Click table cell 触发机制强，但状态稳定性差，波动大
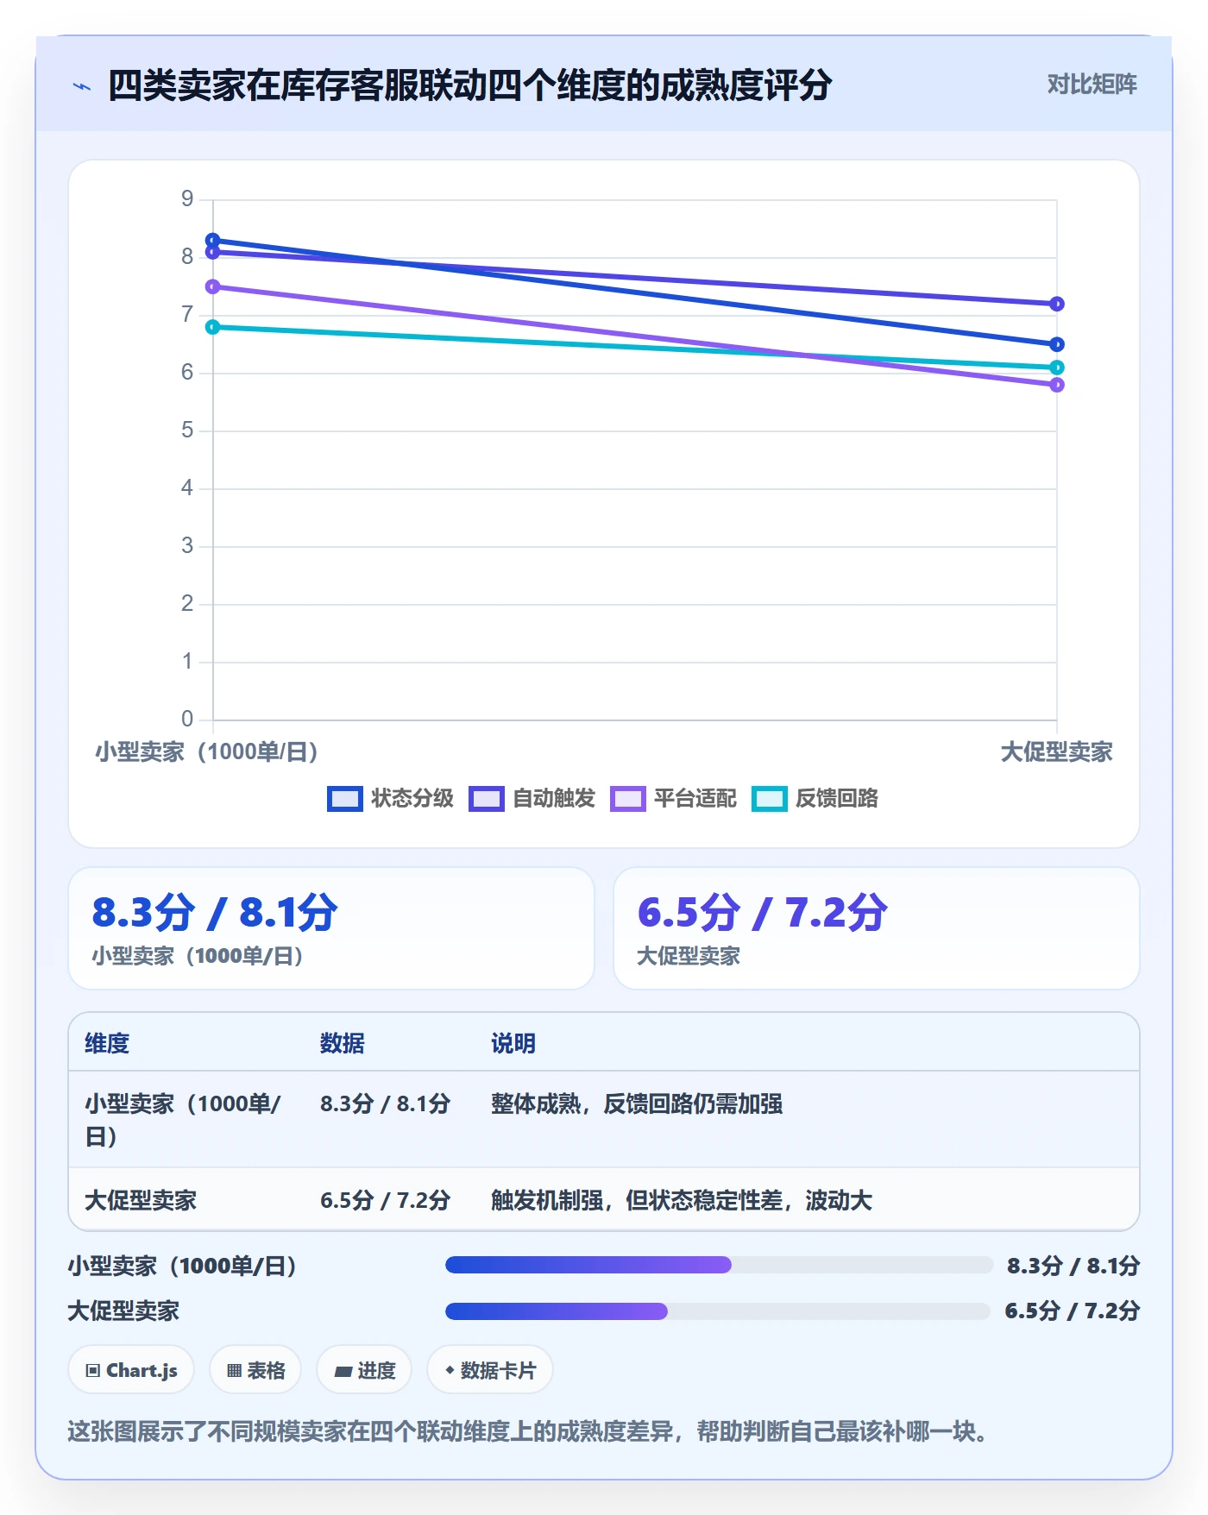 pyautogui.click(x=682, y=1200)
